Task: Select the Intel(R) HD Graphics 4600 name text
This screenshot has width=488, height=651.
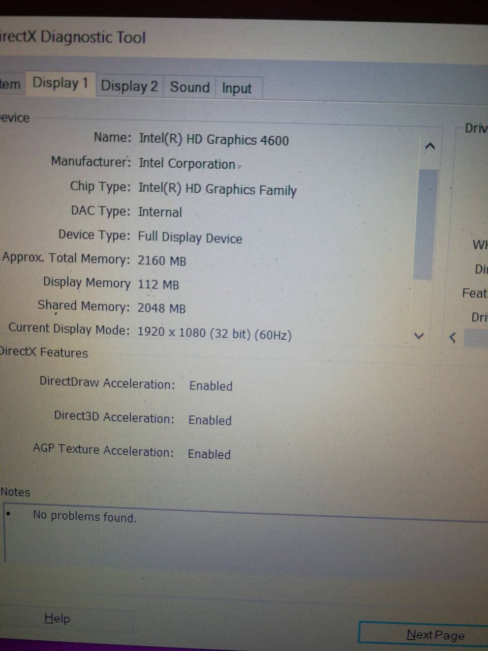Action: [213, 139]
